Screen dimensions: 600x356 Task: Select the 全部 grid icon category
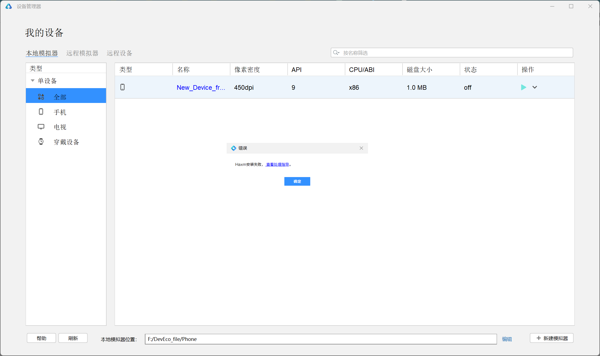41,97
